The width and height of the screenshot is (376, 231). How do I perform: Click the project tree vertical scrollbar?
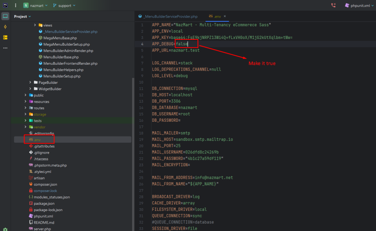pos(133,154)
